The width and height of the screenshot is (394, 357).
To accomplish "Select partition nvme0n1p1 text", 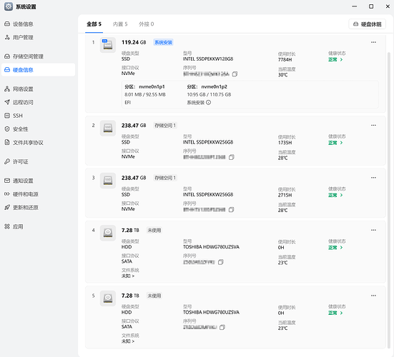I will (x=152, y=87).
